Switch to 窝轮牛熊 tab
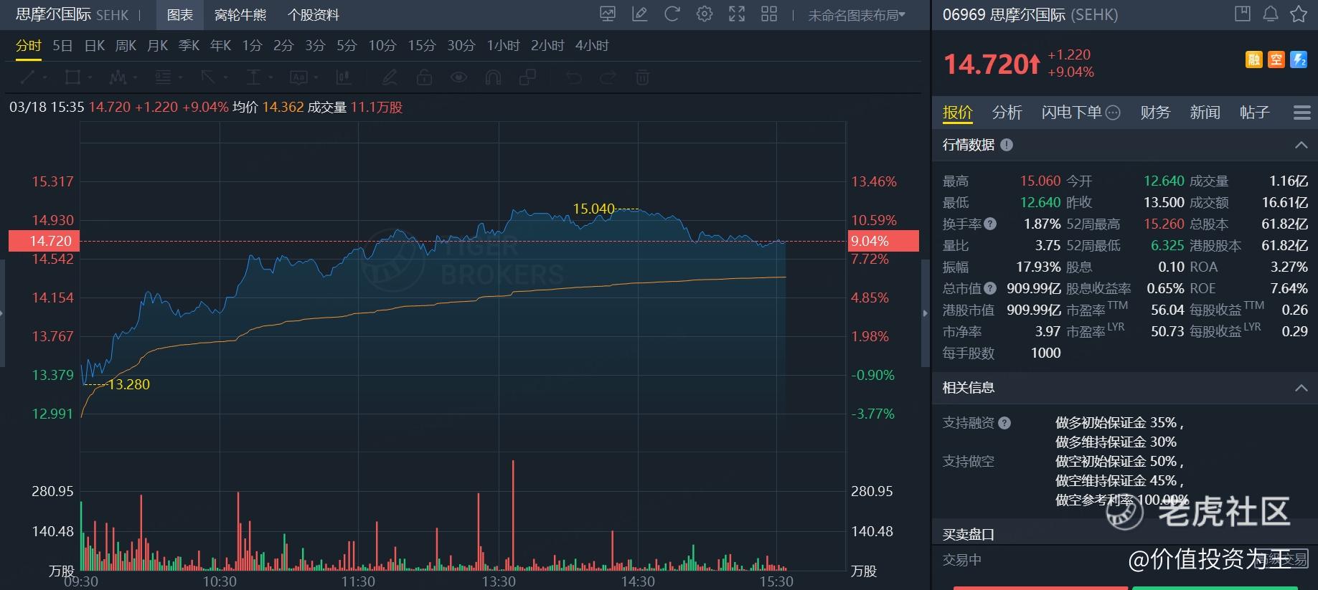This screenshot has width=1318, height=590. point(240,14)
